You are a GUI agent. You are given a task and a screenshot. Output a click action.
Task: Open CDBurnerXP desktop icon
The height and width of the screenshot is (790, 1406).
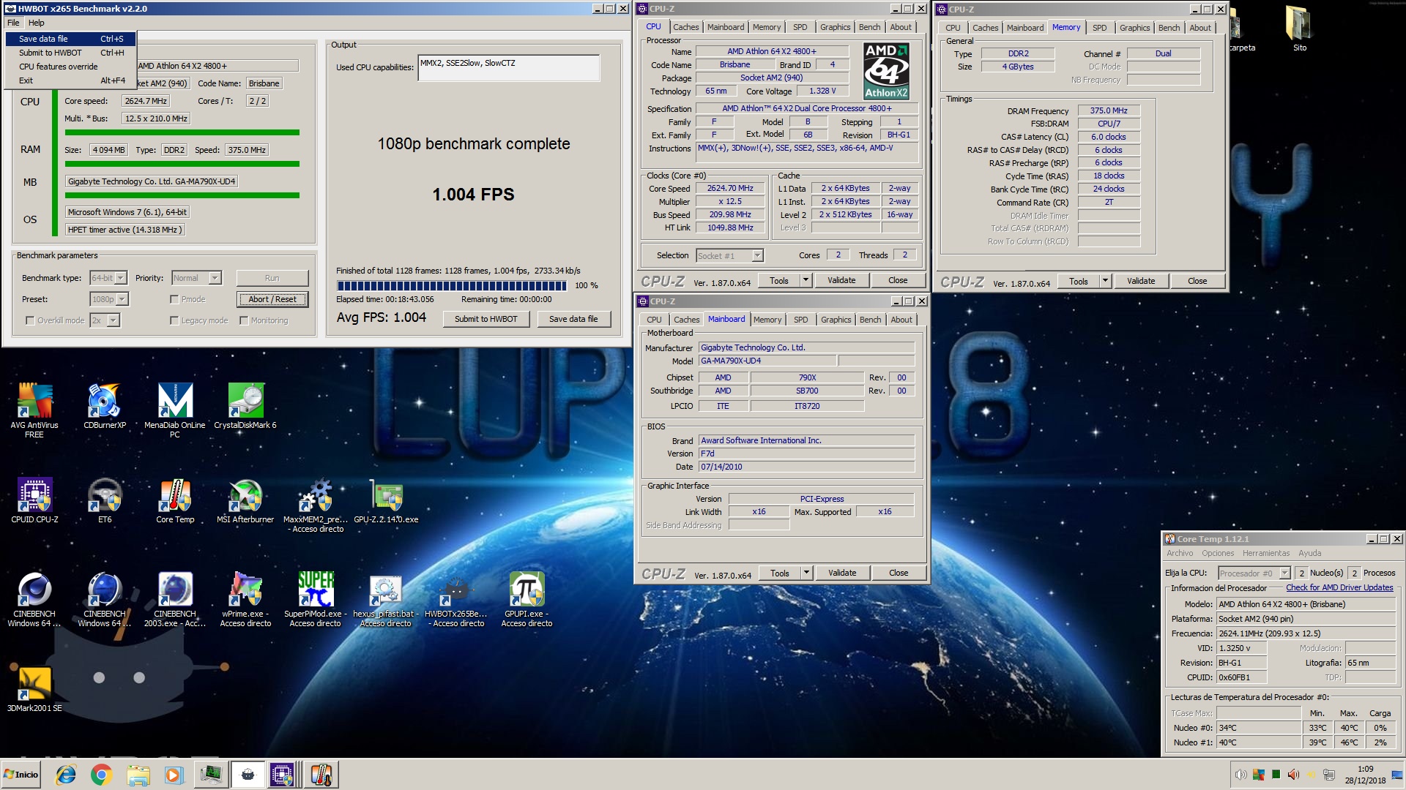click(x=105, y=405)
